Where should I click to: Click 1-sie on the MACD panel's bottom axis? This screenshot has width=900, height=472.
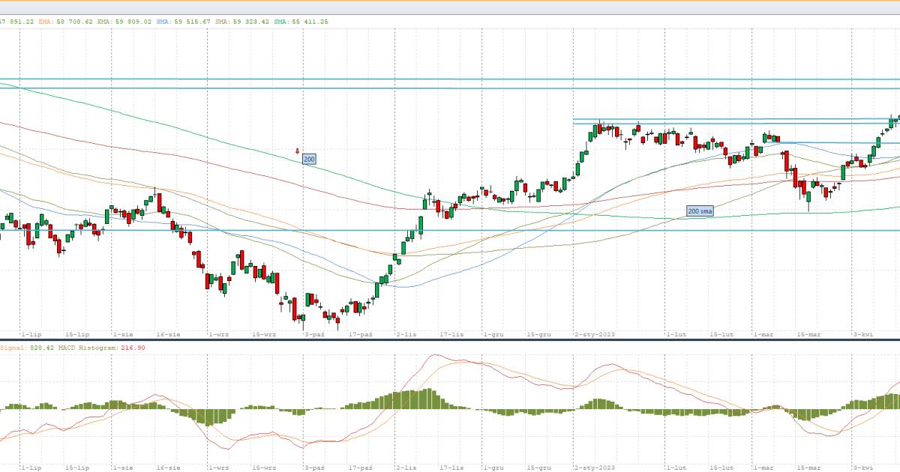tap(122, 467)
